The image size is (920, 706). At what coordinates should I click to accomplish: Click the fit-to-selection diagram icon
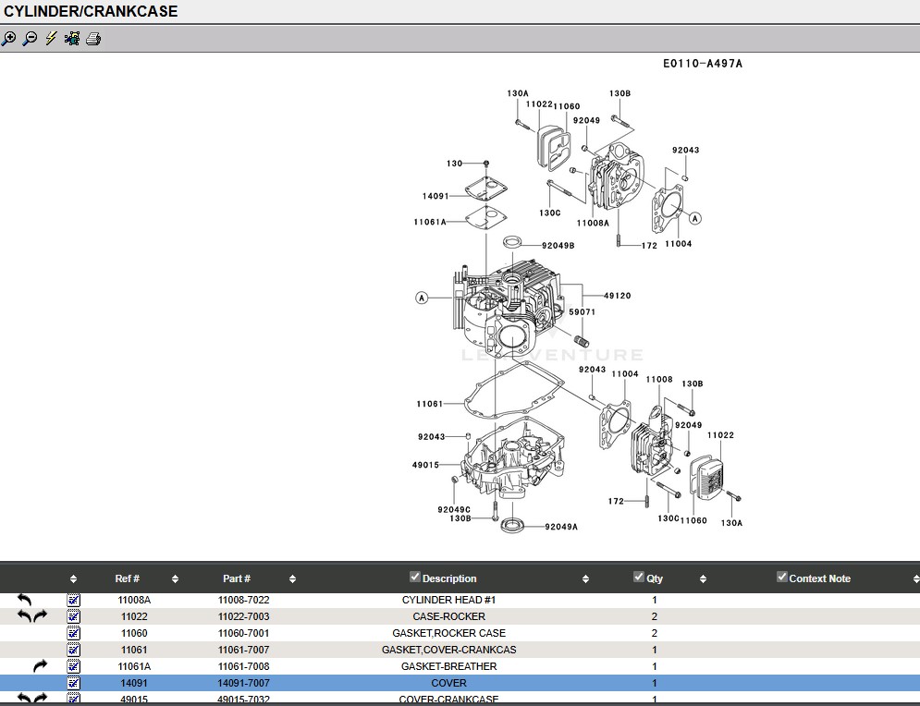pyautogui.click(x=72, y=39)
